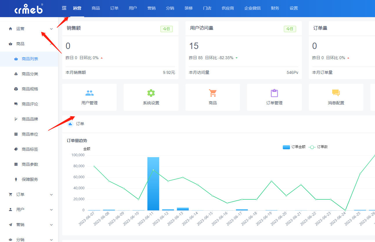Select 商品分类 in the sidebar
The image size is (375, 242).
tap(29, 74)
